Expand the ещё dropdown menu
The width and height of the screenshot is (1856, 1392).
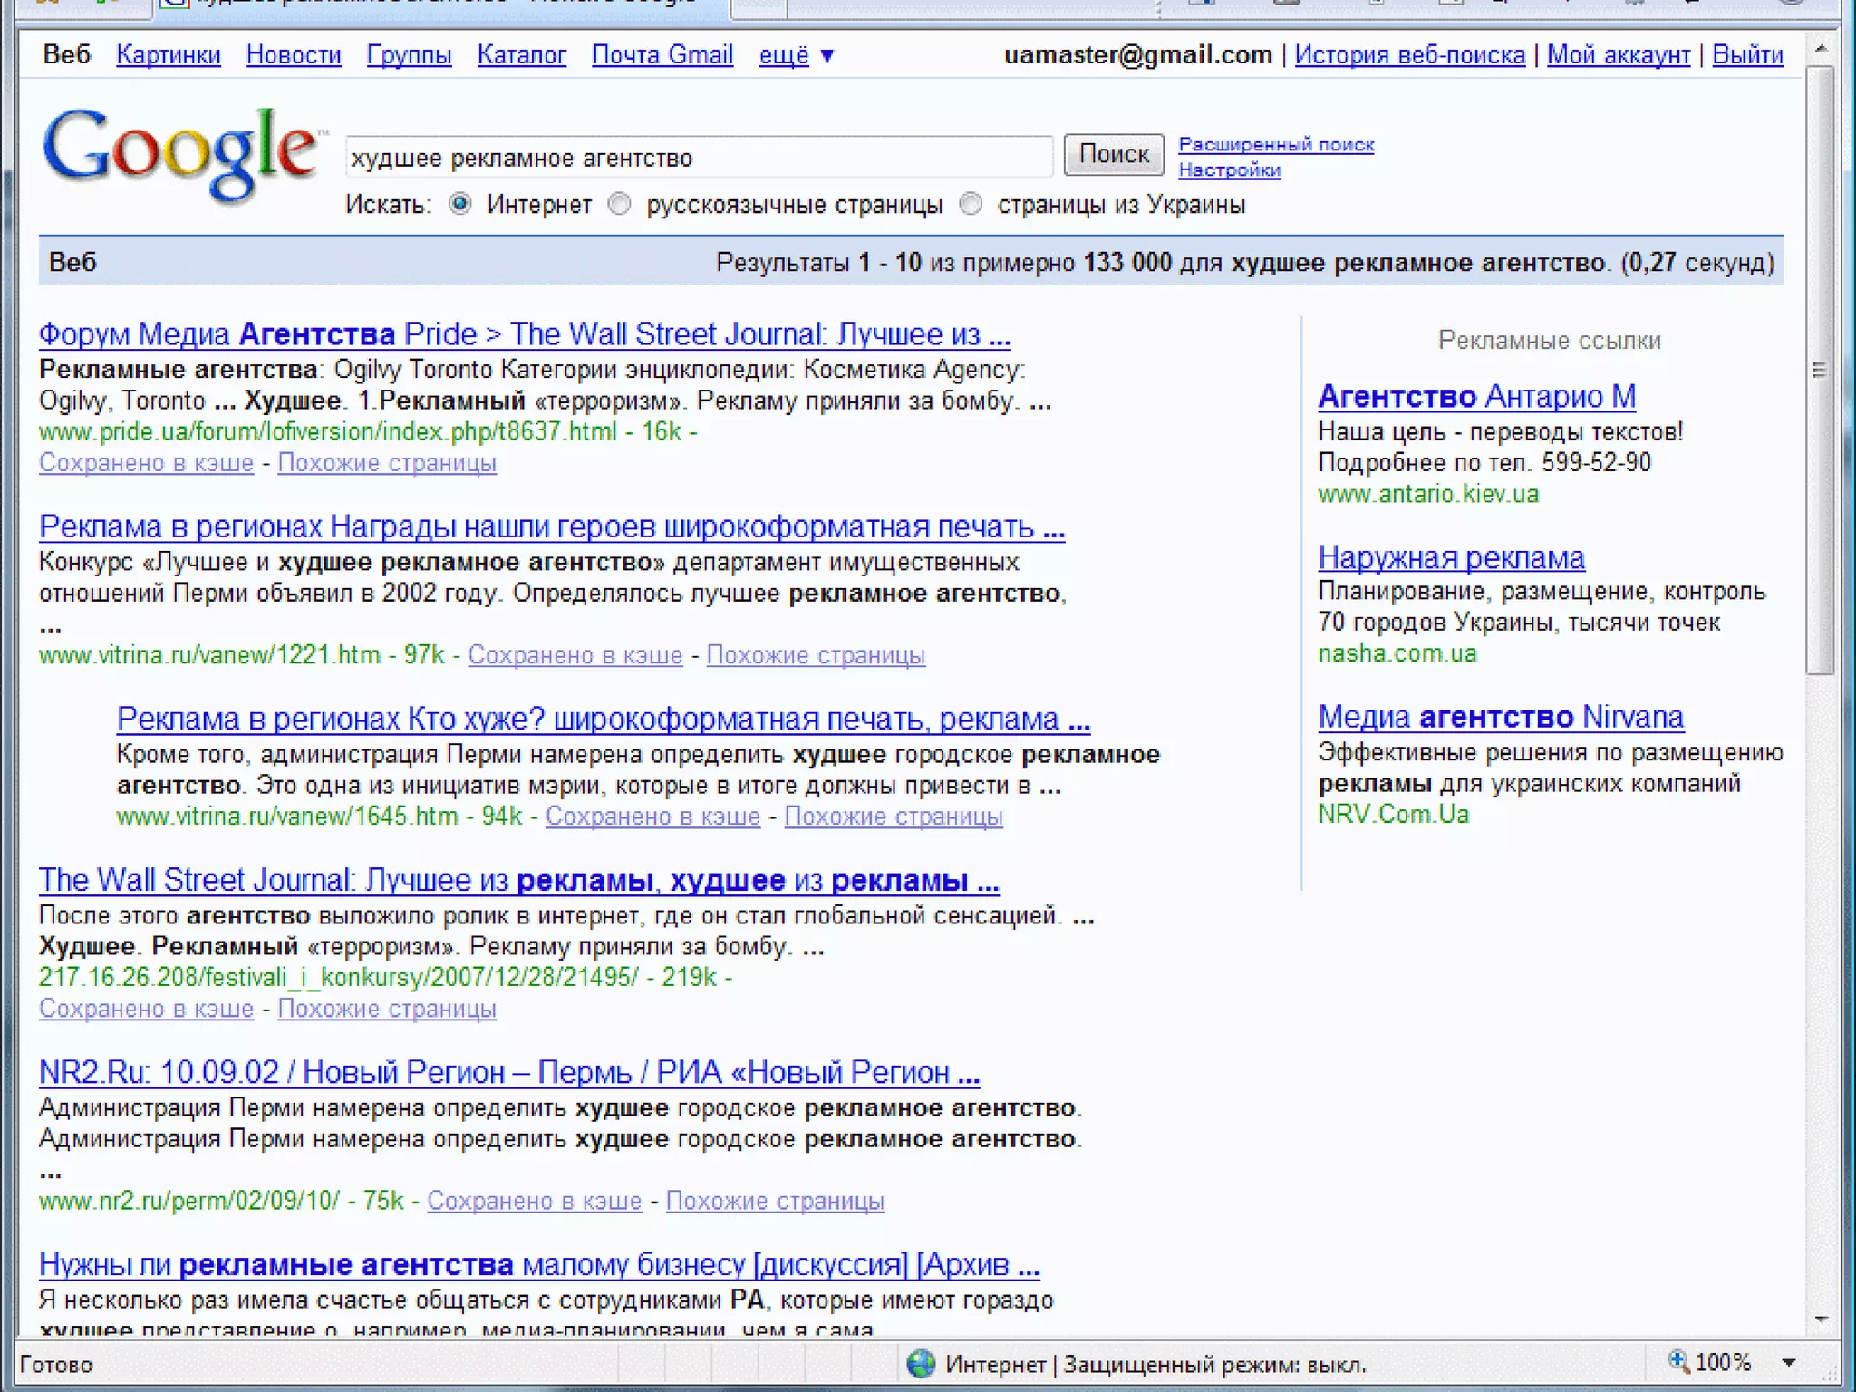pos(797,55)
